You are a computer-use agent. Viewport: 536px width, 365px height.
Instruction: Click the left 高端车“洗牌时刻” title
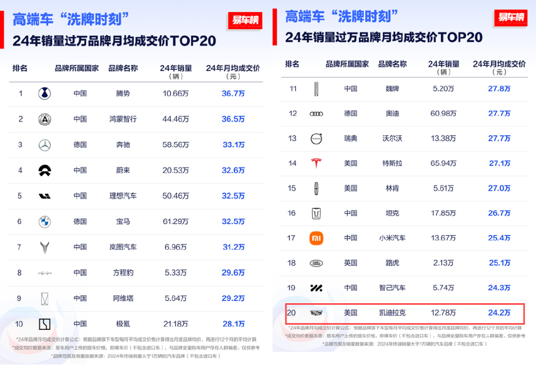pyautogui.click(x=71, y=19)
